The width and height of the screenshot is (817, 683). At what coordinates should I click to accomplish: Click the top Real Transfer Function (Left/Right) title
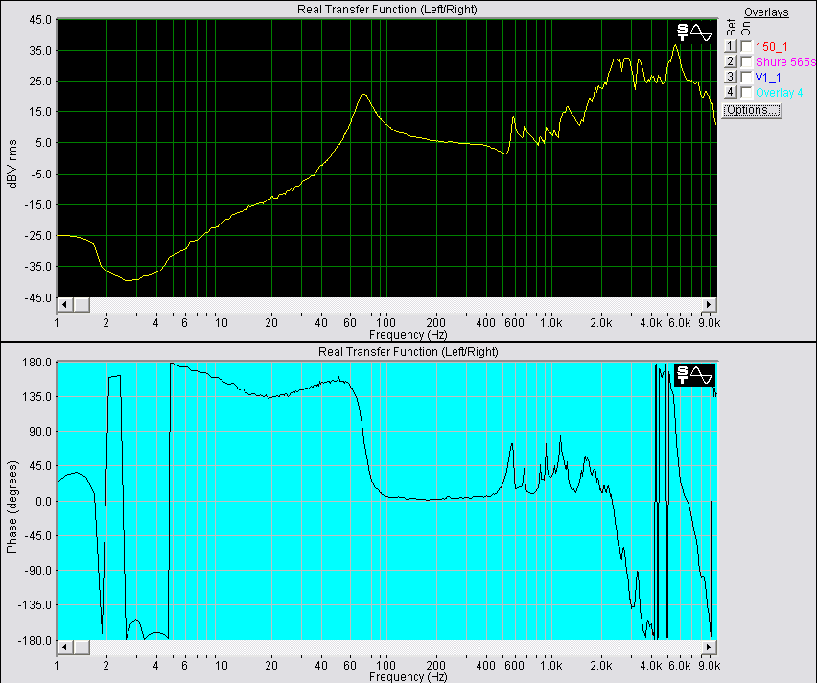pyautogui.click(x=387, y=10)
